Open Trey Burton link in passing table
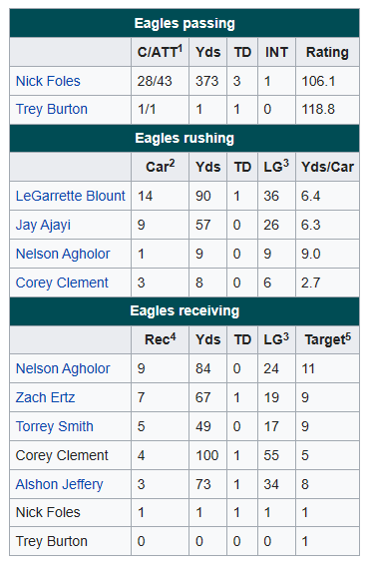 click(x=52, y=109)
